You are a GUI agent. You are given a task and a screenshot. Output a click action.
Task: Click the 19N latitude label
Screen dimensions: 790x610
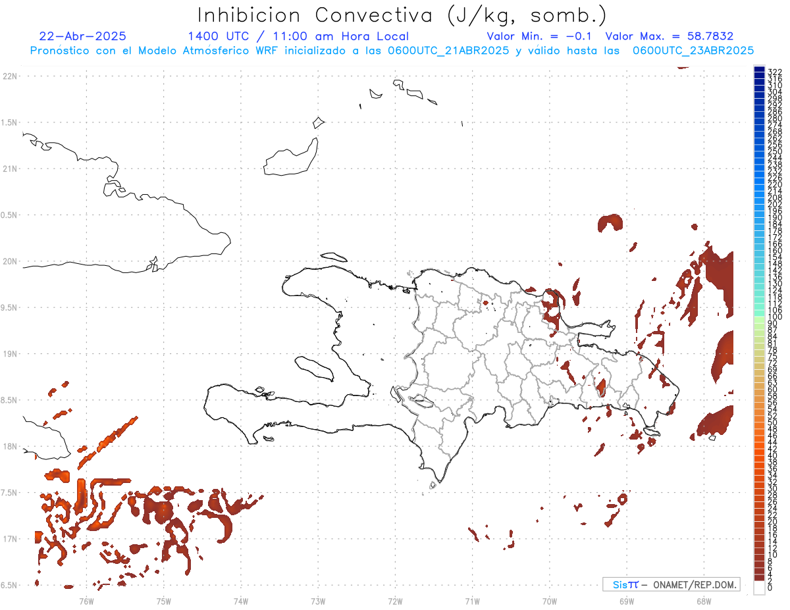point(11,353)
